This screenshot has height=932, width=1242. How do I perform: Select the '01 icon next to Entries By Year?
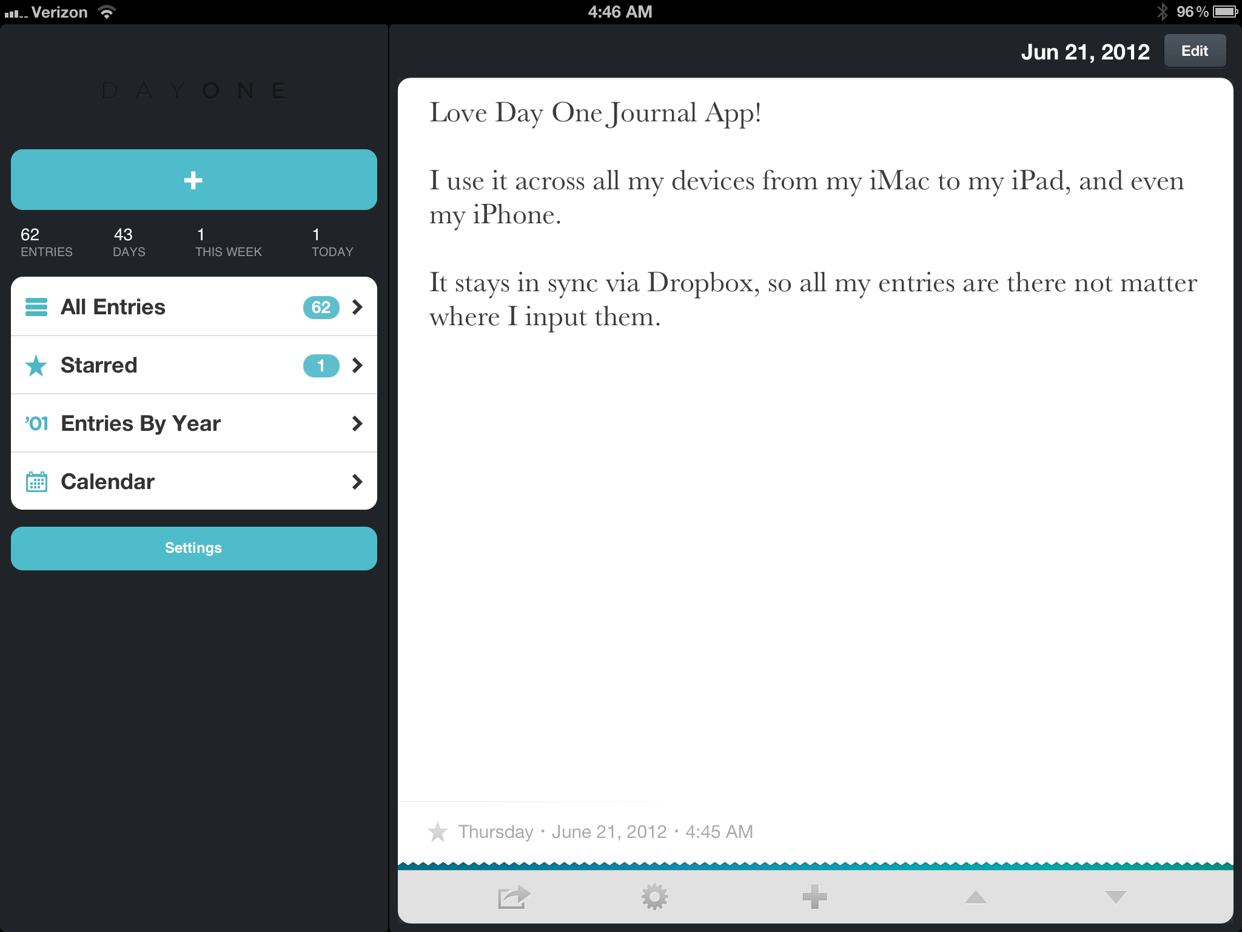(x=36, y=424)
